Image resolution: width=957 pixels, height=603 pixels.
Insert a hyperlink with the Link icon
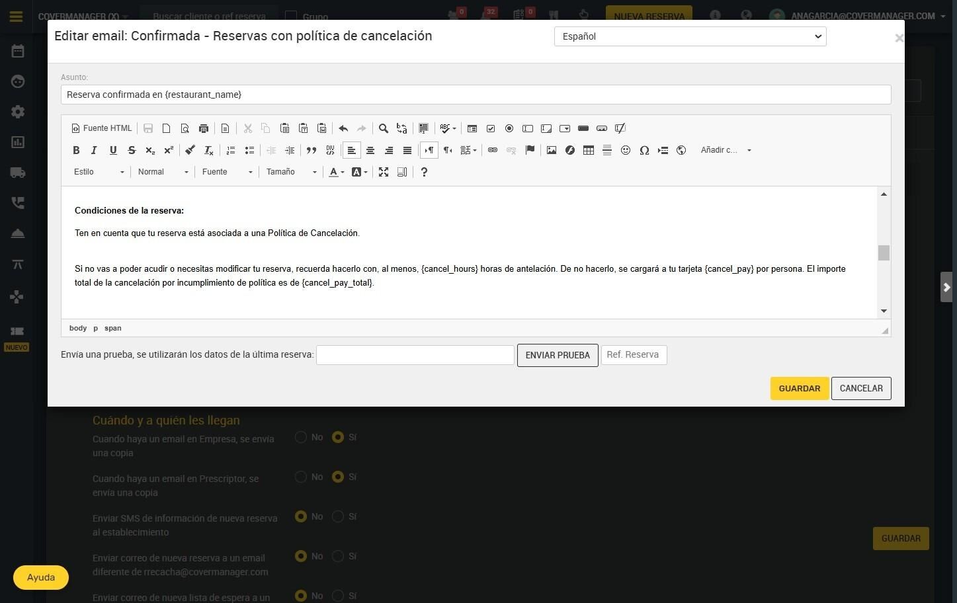coord(493,150)
